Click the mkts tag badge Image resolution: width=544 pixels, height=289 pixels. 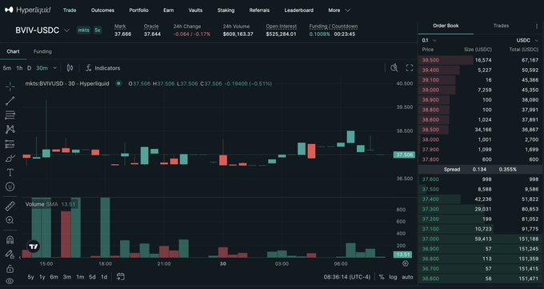[x=83, y=30]
